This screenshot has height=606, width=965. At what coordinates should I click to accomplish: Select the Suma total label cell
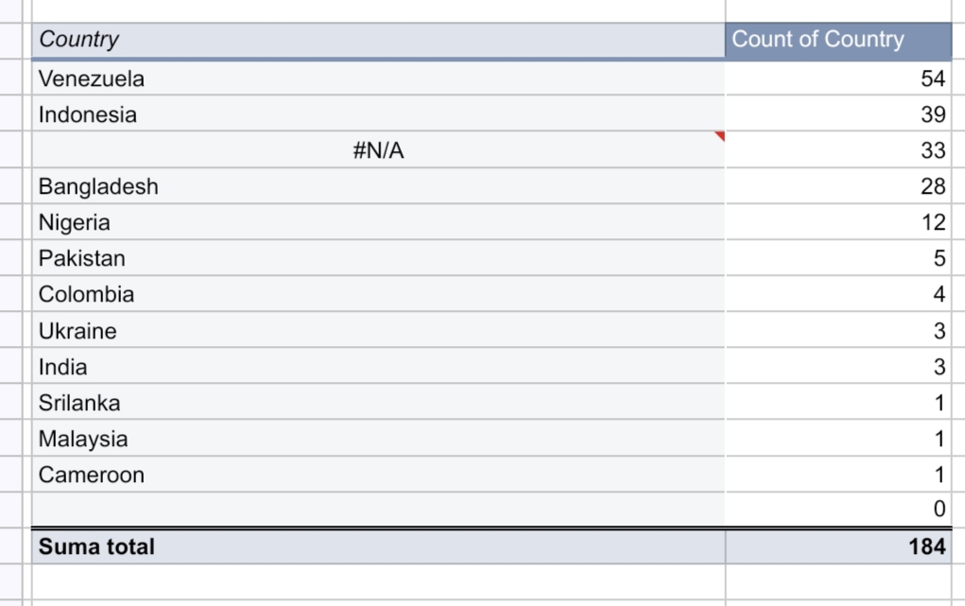[378, 546]
